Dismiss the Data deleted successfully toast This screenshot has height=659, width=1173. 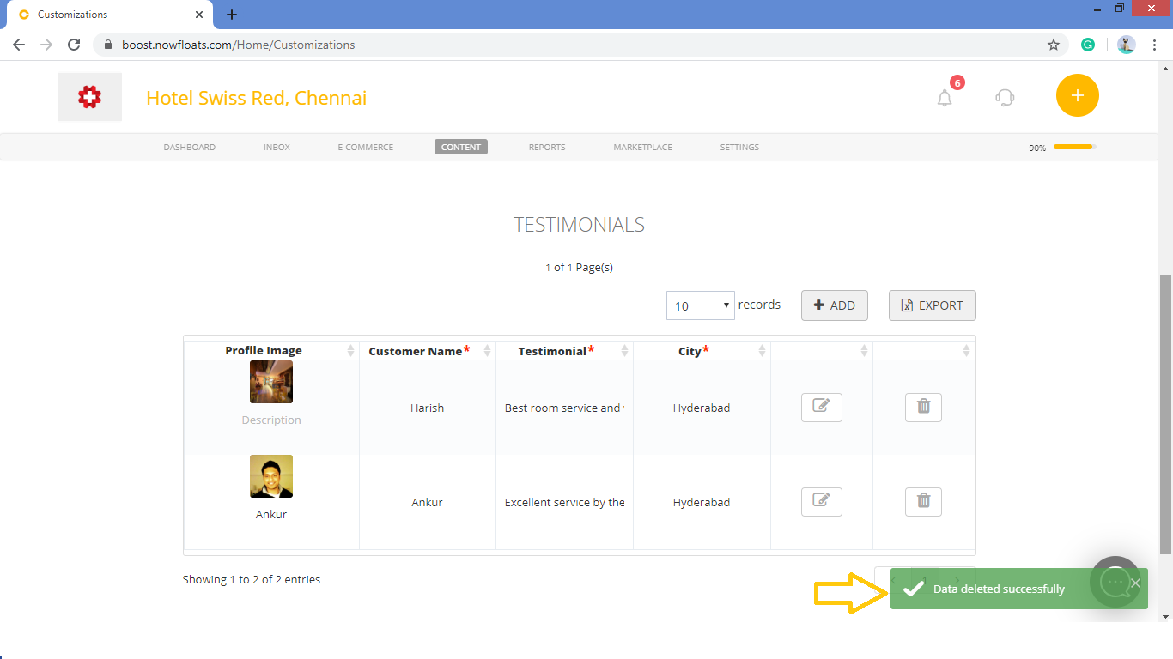point(1135,583)
